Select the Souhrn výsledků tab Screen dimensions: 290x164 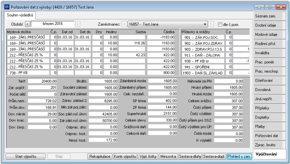pyautogui.click(x=20, y=15)
